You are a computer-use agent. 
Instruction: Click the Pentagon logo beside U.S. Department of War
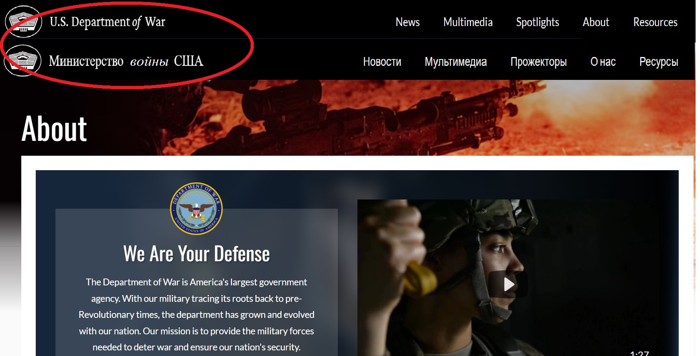(24, 22)
